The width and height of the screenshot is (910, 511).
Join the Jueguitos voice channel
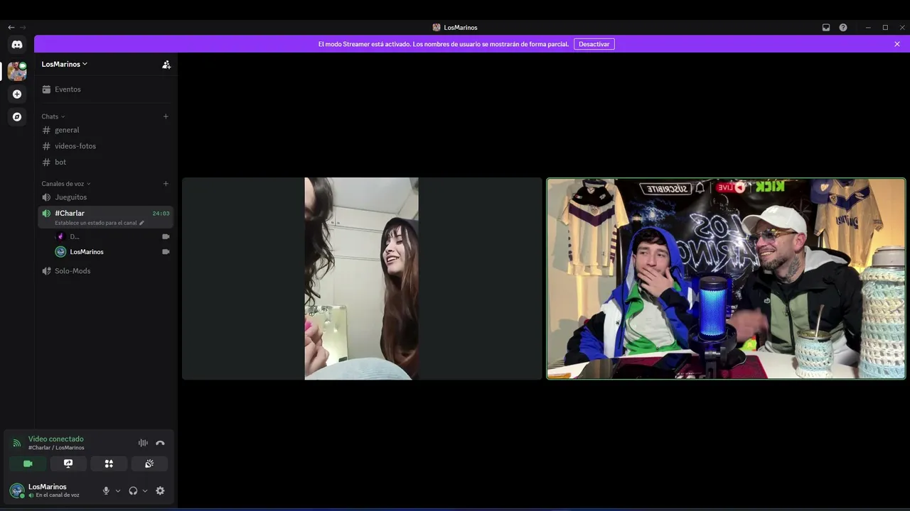[x=106, y=197]
